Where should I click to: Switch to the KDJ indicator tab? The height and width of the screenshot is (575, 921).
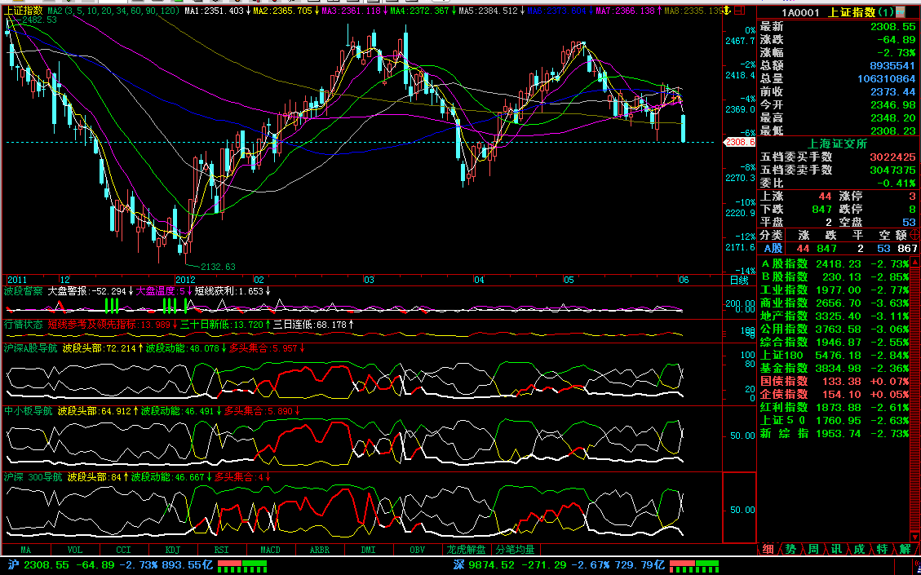pos(172,550)
